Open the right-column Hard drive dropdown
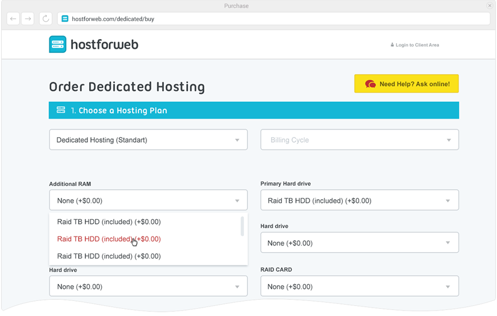The height and width of the screenshot is (316, 497). tap(360, 243)
